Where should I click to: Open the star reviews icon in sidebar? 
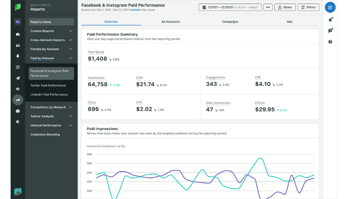18,122
